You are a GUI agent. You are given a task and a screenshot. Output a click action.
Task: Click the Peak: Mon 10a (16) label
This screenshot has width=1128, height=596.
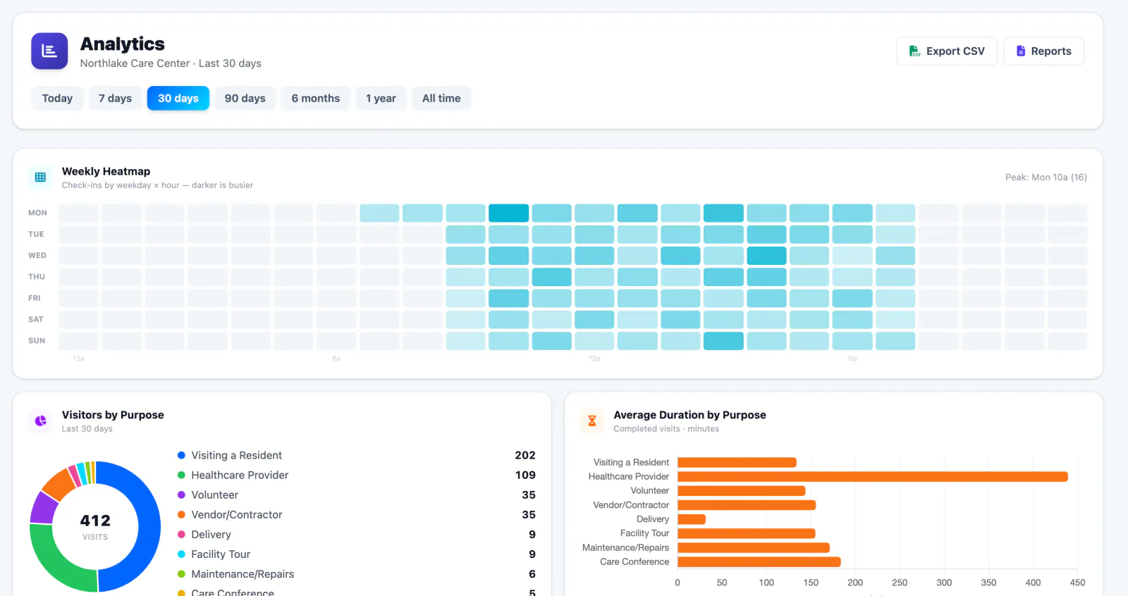pyautogui.click(x=1046, y=178)
